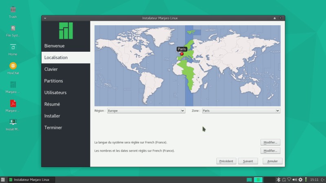
Task: Select the Résumé step in the sidebar
Action: (x=66, y=104)
